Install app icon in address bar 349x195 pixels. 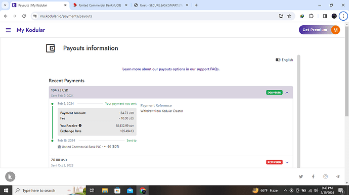point(281,16)
